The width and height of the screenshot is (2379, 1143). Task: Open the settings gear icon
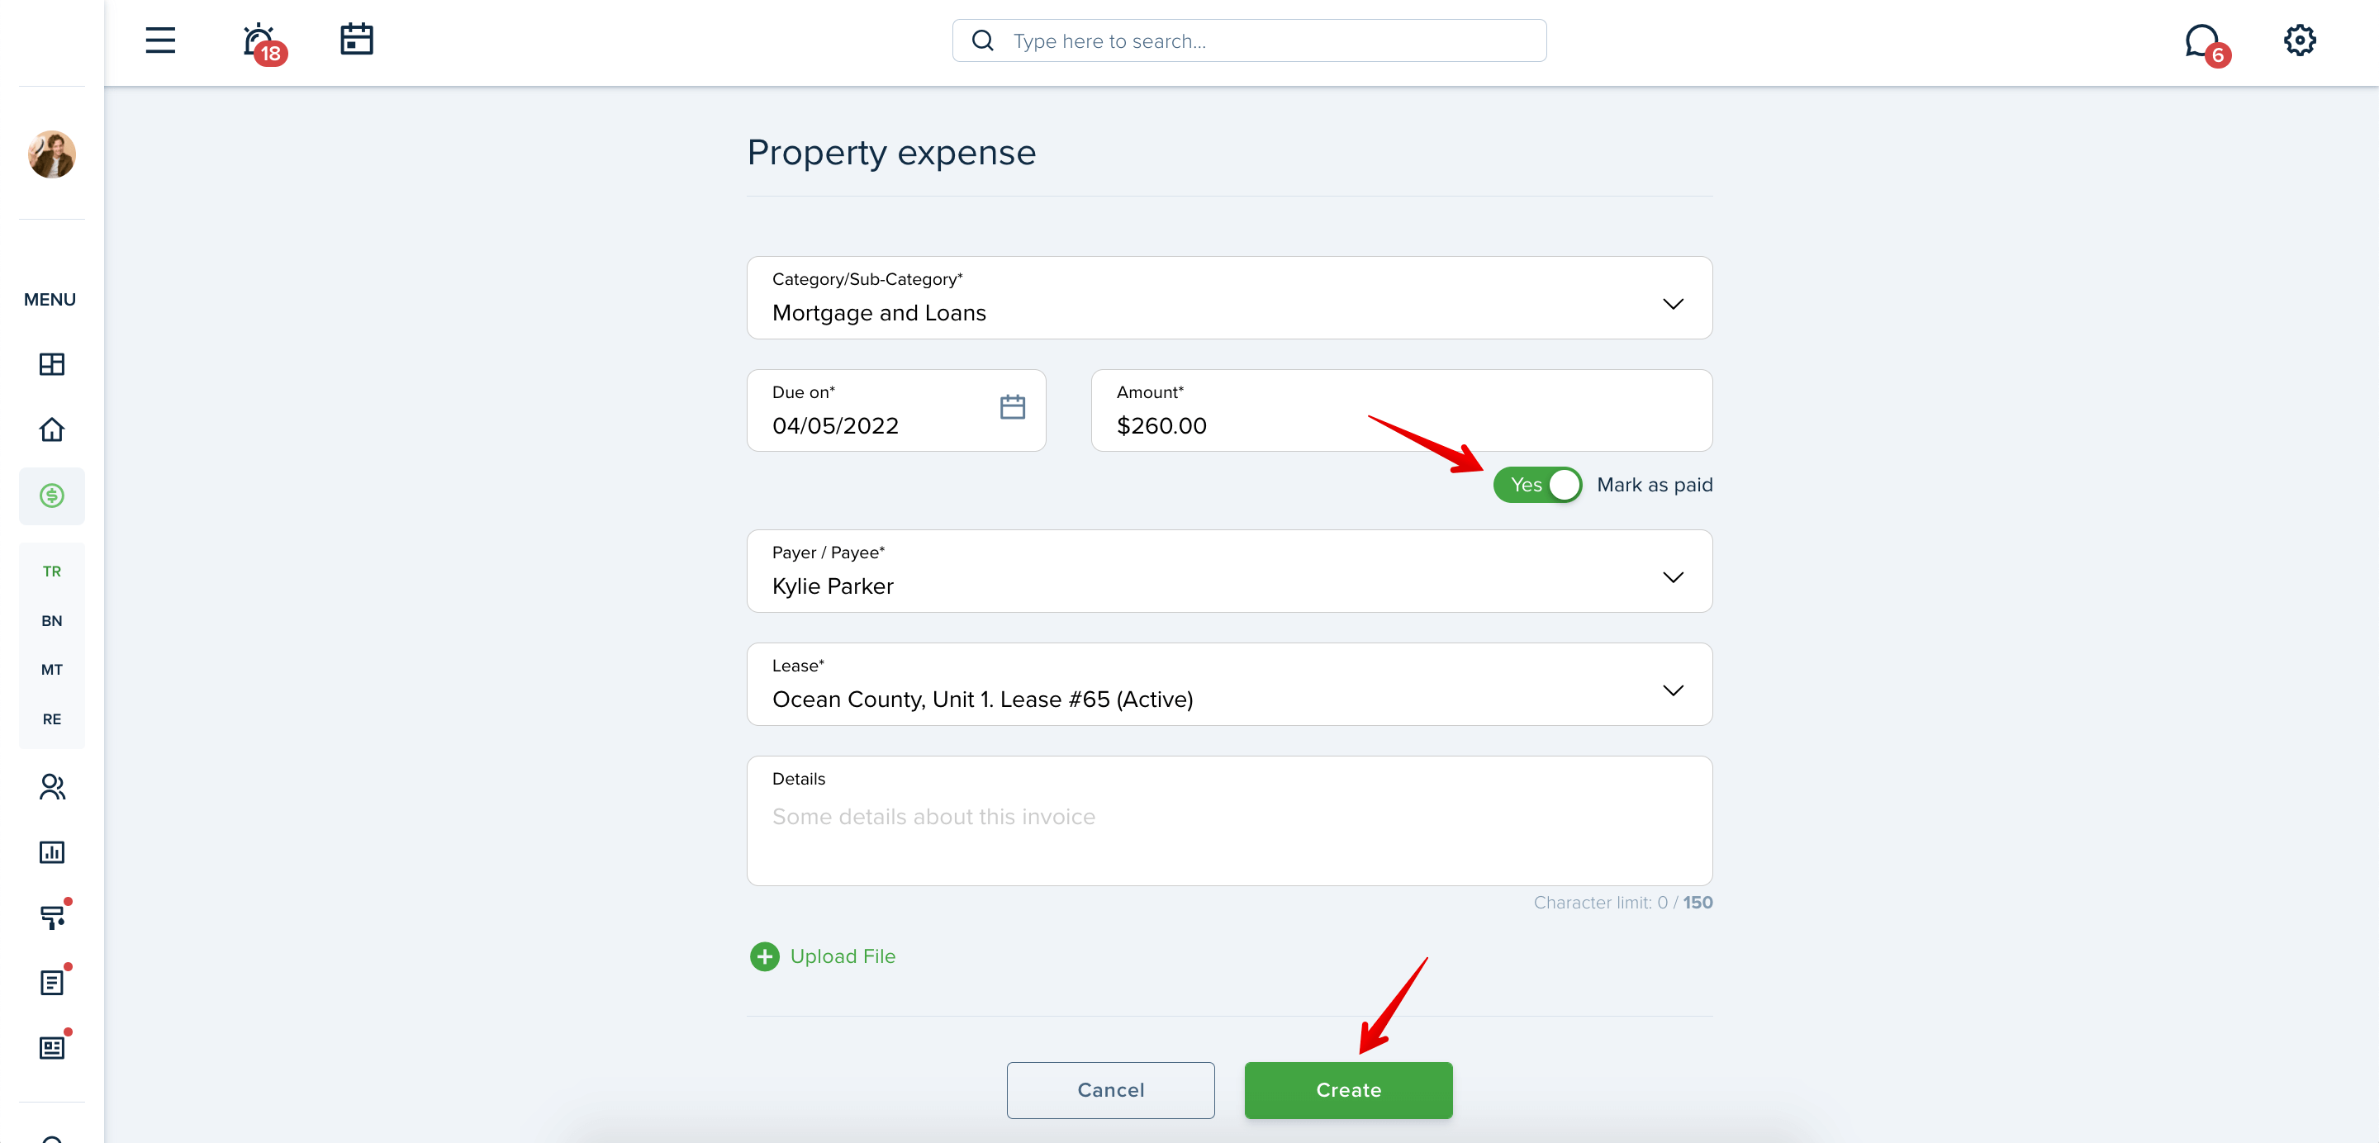coord(2300,40)
